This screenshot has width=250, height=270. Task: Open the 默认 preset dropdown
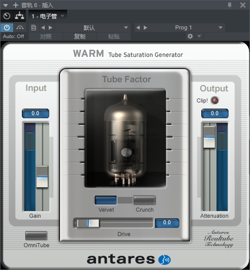(92, 27)
